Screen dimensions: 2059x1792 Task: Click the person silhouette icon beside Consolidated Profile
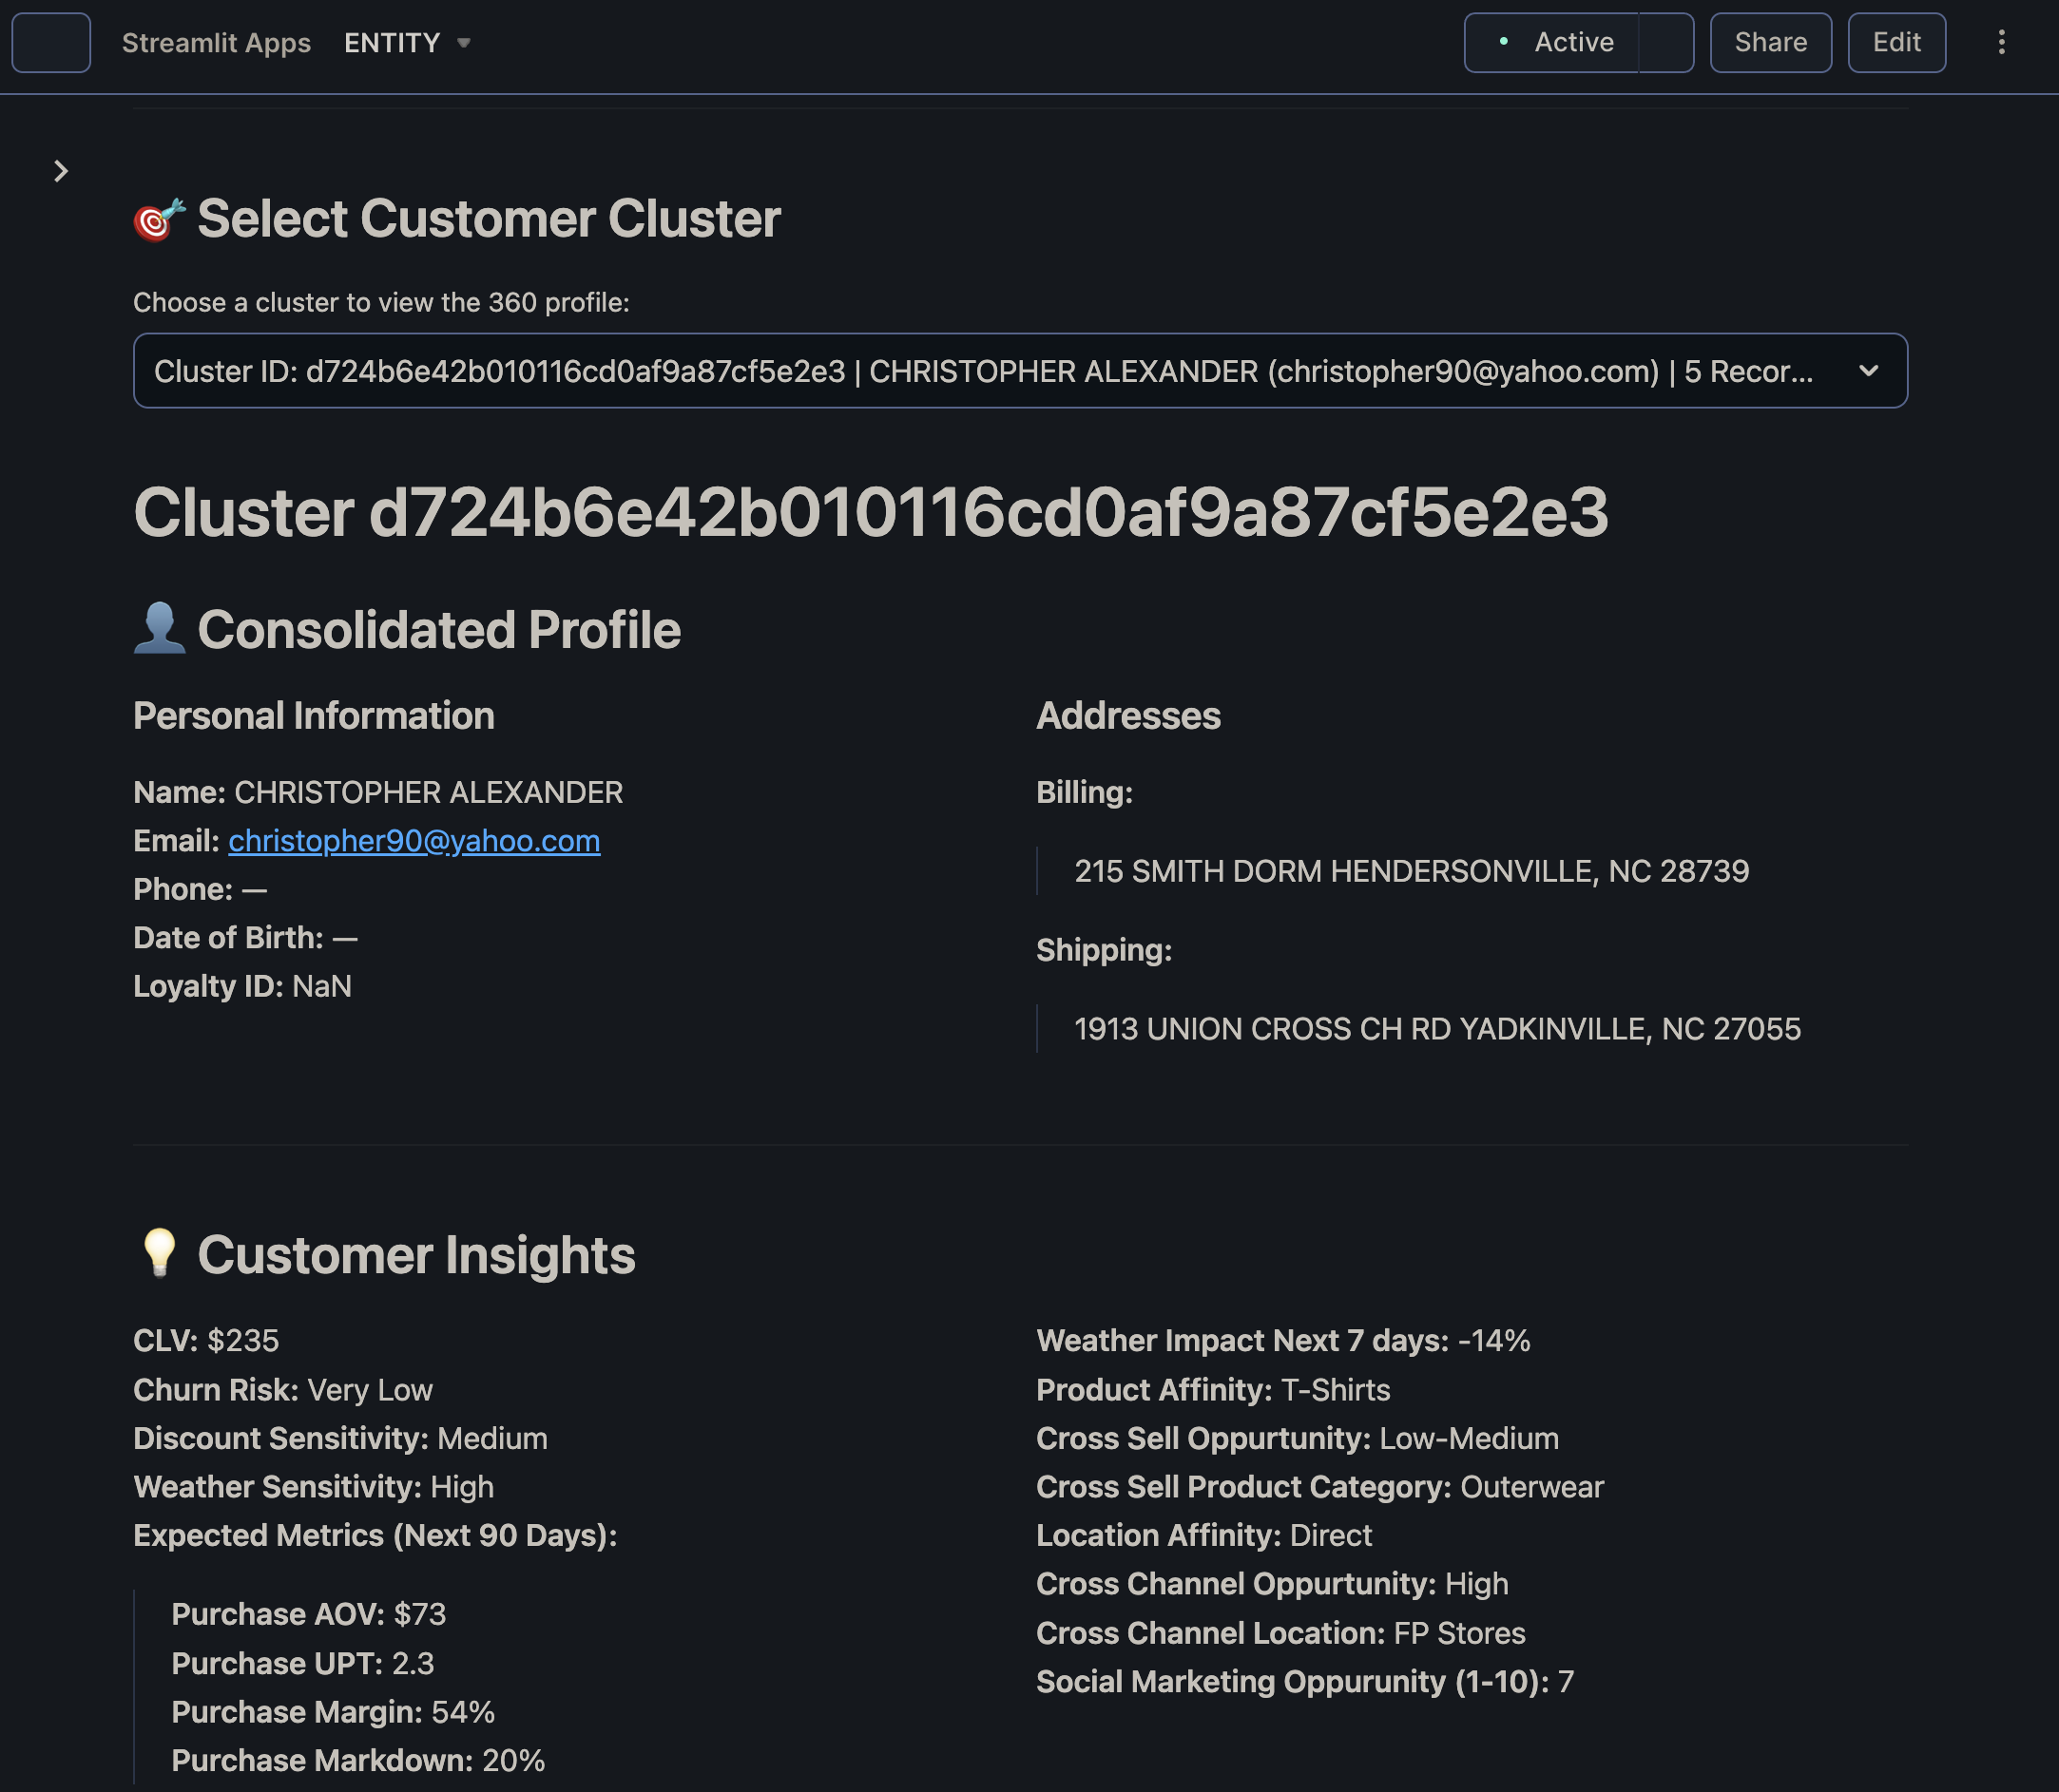pos(159,629)
